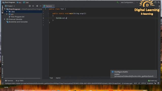Image resolution: width=162 pixels, height=91 pixels.
Task: Open the Z: Structure side tool window
Action: [3, 73]
